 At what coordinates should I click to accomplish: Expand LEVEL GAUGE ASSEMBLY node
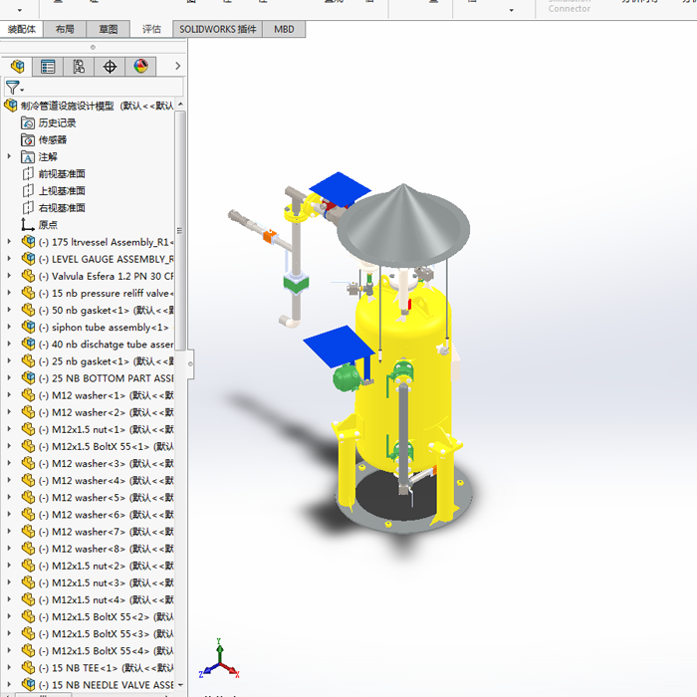click(x=9, y=259)
